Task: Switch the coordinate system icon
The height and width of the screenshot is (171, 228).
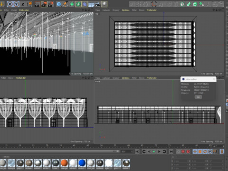Action: click(x=29, y=4)
